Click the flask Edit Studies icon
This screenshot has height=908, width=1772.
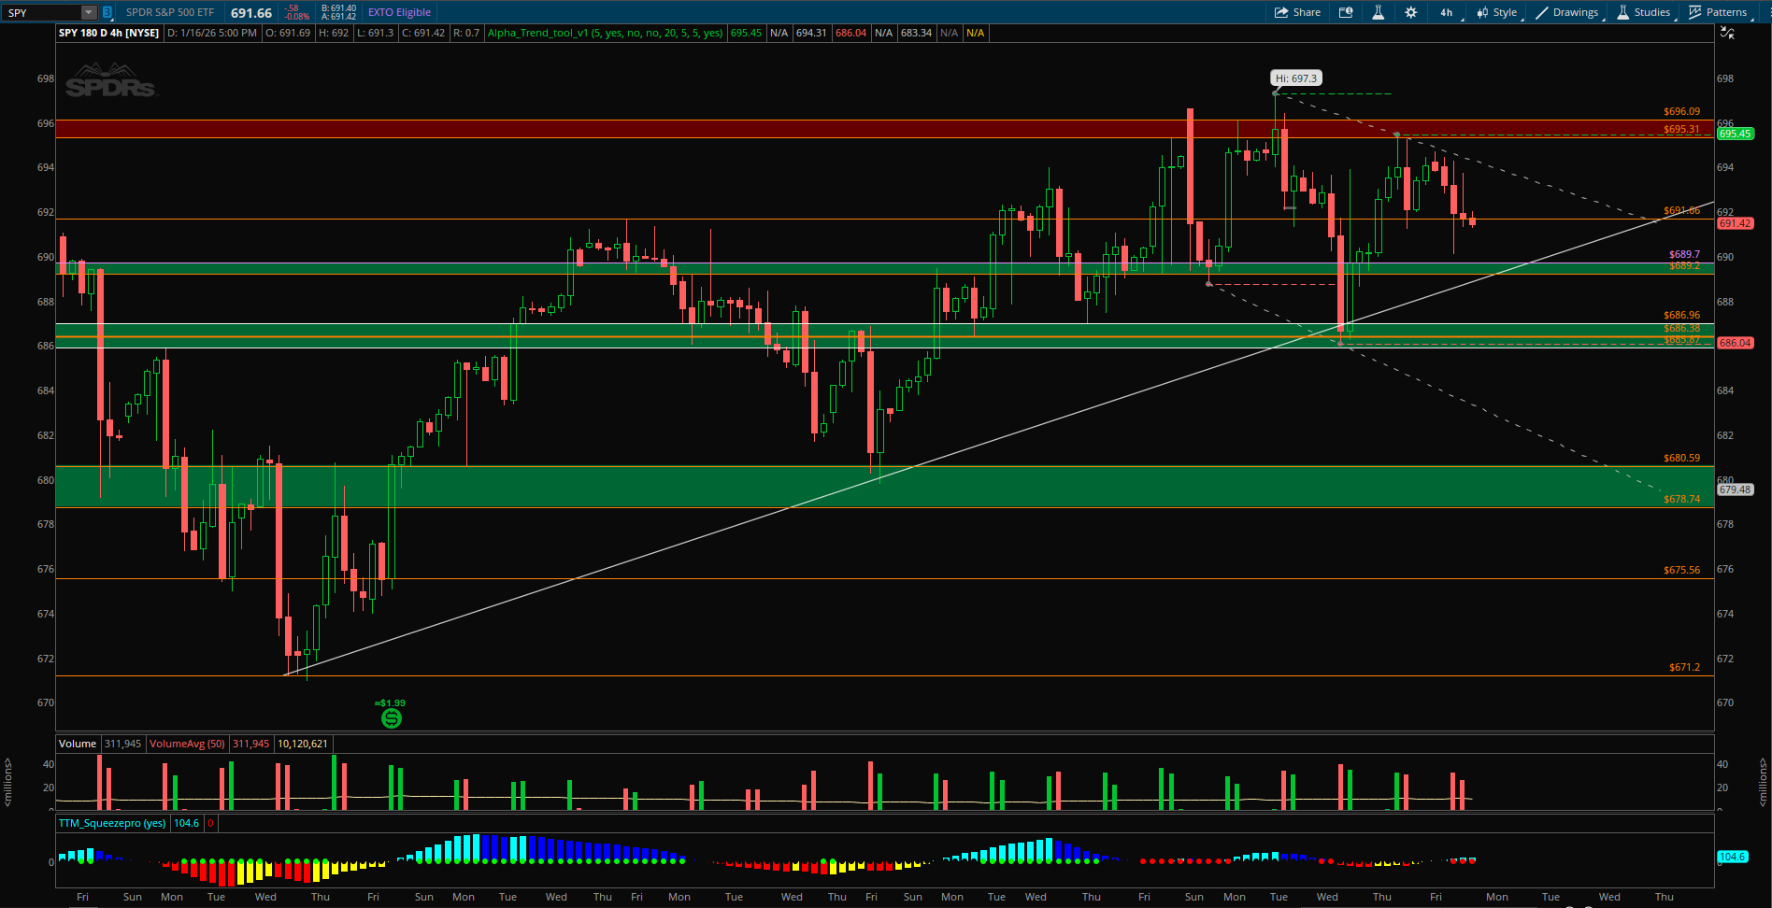point(1378,12)
